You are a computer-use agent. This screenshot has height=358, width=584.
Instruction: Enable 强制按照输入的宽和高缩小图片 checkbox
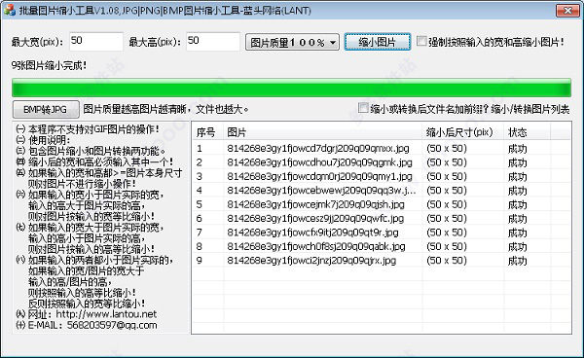point(421,41)
